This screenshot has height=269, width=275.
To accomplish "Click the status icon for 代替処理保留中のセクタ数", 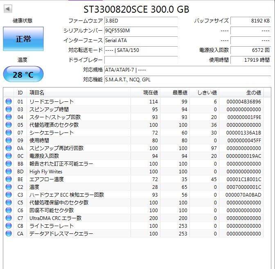I will [x=9, y=202].
